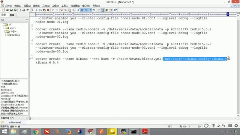Click the IME 中 language indicator
This screenshot has width=240, height=135.
coord(213,126)
